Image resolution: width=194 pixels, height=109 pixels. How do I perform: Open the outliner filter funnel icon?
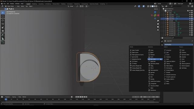pyautogui.click(x=189, y=6)
